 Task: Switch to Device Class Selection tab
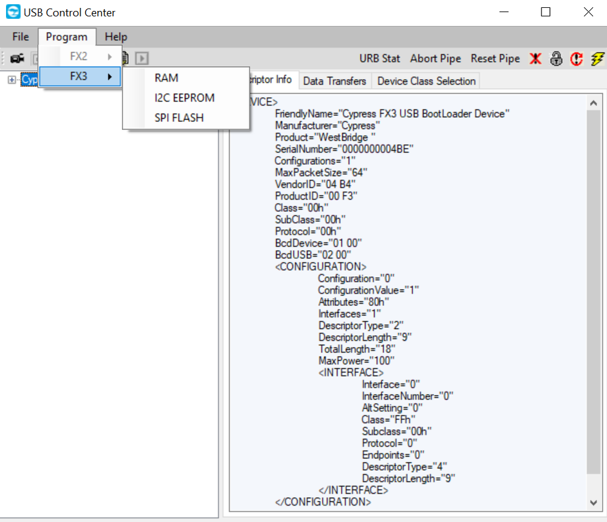(x=426, y=81)
